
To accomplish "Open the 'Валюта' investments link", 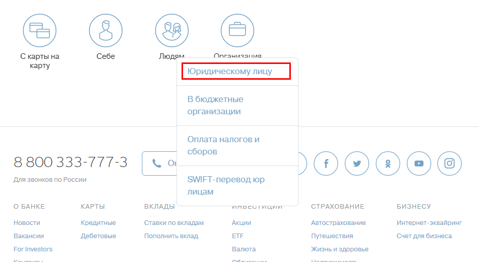I will (x=244, y=249).
